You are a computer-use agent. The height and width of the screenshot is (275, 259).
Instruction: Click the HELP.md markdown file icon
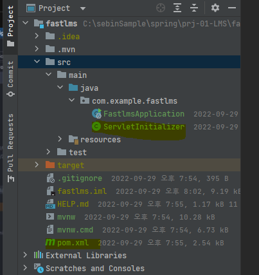coord(50,204)
